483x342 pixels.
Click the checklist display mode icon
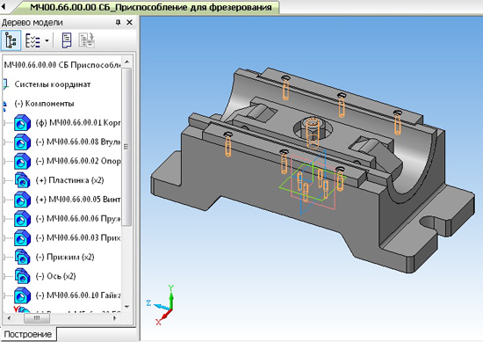32,40
